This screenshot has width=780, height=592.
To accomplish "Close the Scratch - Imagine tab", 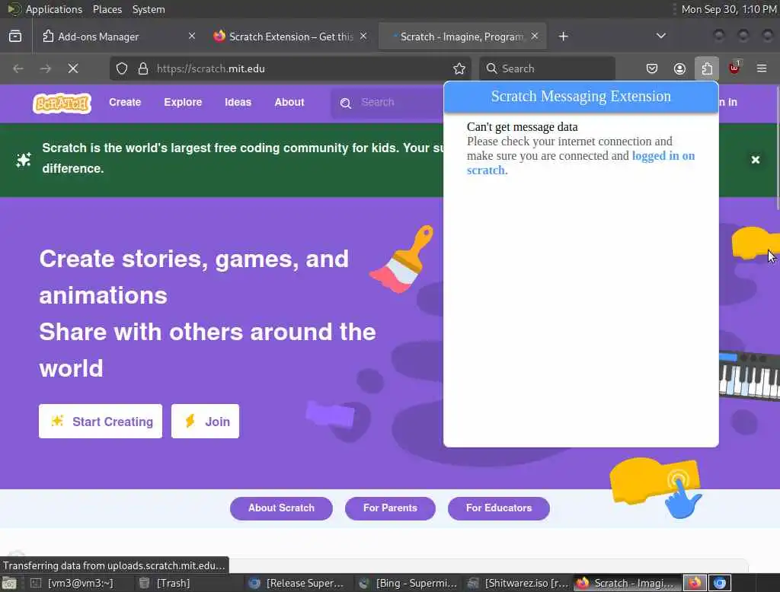I will point(534,36).
